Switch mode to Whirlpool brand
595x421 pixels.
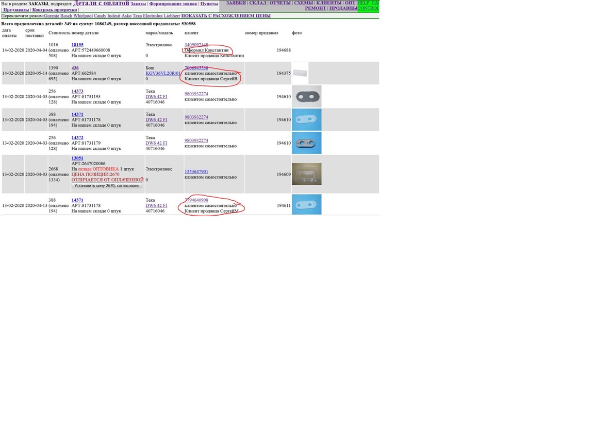pos(82,16)
